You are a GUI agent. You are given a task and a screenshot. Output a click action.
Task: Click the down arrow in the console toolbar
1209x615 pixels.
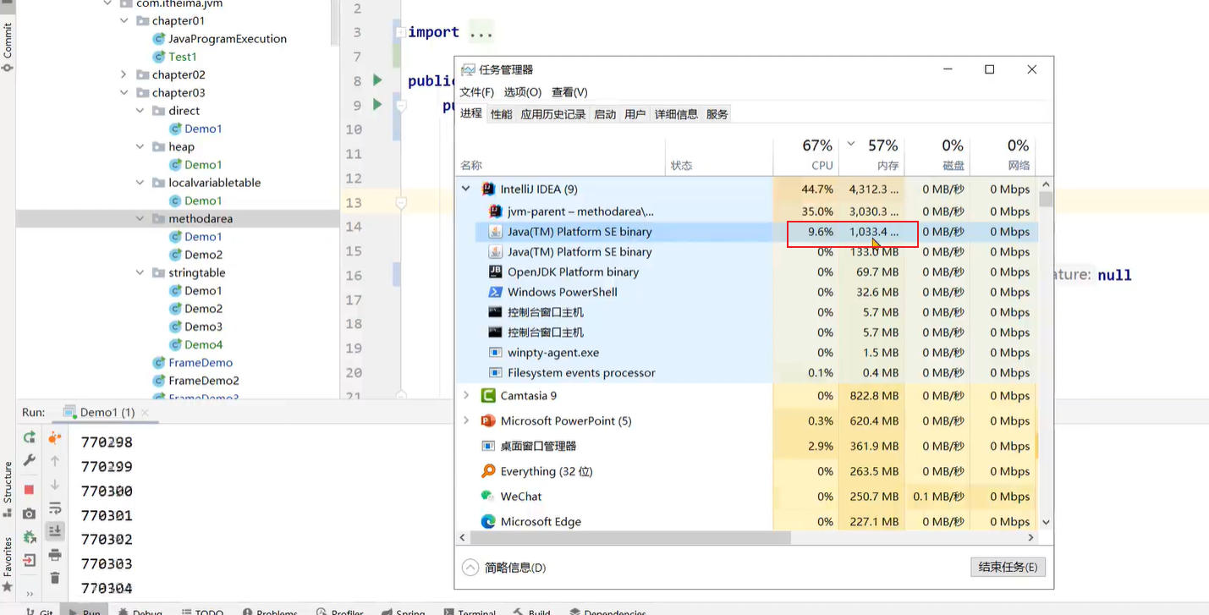pos(55,485)
